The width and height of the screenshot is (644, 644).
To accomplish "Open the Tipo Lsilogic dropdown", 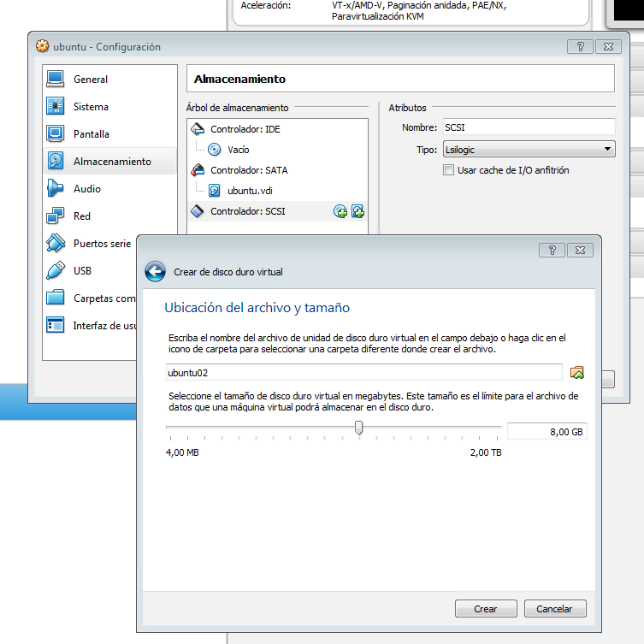I will coord(528,150).
